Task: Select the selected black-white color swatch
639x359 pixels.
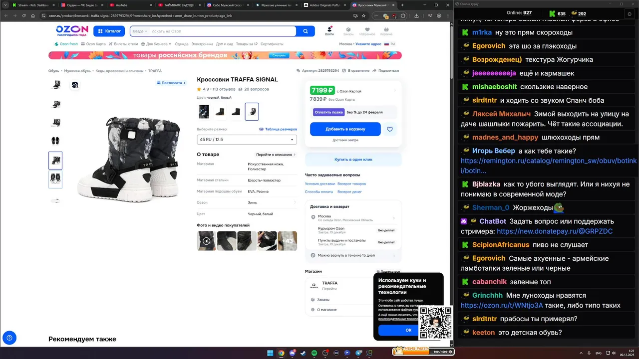Action: click(x=252, y=112)
